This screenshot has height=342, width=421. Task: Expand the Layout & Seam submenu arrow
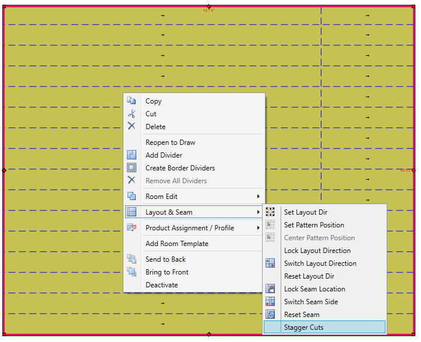259,212
